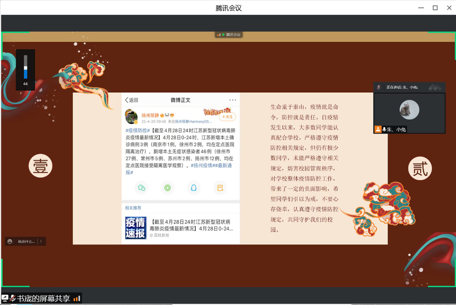Click the screen share icon at bottom left
Viewport: 456px width, 305px height.
(5, 298)
